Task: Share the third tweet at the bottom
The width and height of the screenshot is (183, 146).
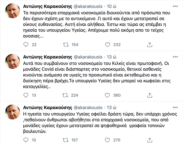Action: click(149, 140)
